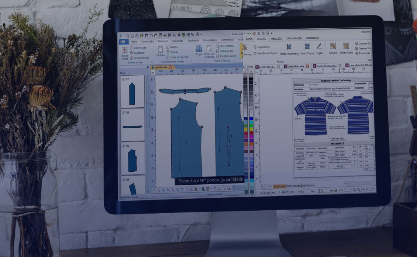Click the Extrair molde tool
Screen dimensions: 417x257
pyautogui.click(x=125, y=53)
